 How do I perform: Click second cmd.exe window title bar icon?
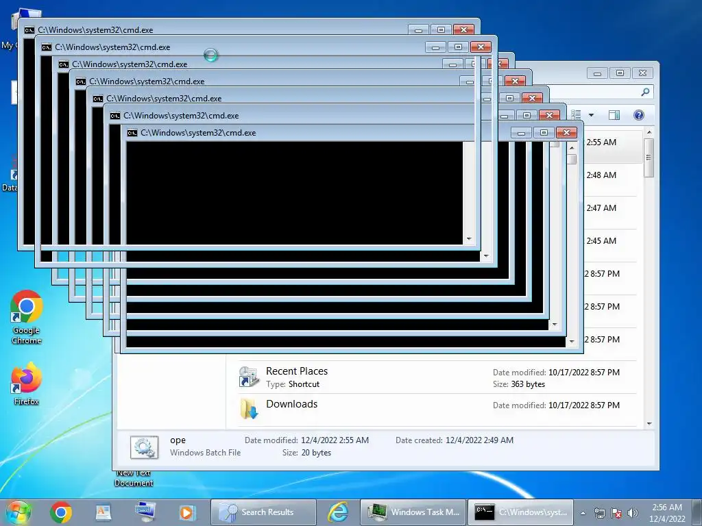pos(46,47)
